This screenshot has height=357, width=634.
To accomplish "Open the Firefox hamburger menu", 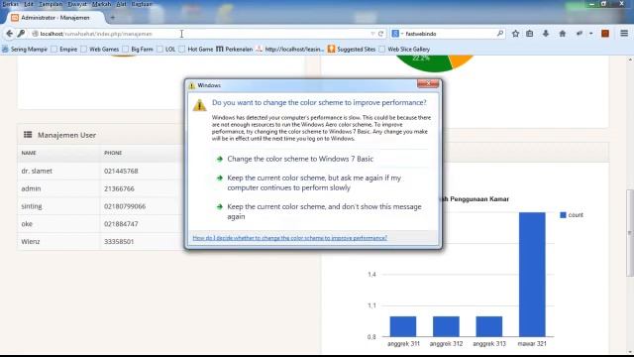I will coord(624,34).
